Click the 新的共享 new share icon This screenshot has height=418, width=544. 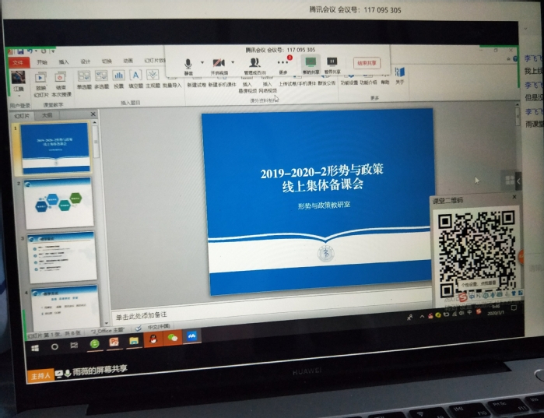tap(311, 62)
